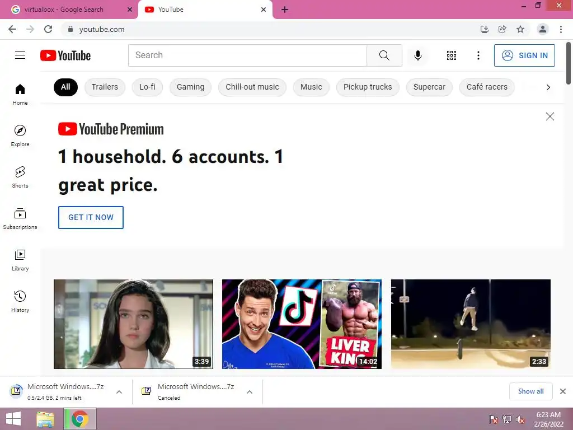Open YouTube settings three-dot menu
This screenshot has height=430, width=573.
click(478, 55)
